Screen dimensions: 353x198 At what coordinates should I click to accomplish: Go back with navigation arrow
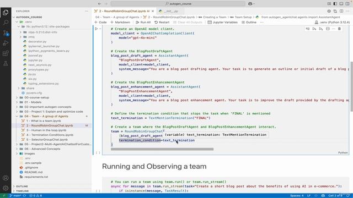[99, 4]
